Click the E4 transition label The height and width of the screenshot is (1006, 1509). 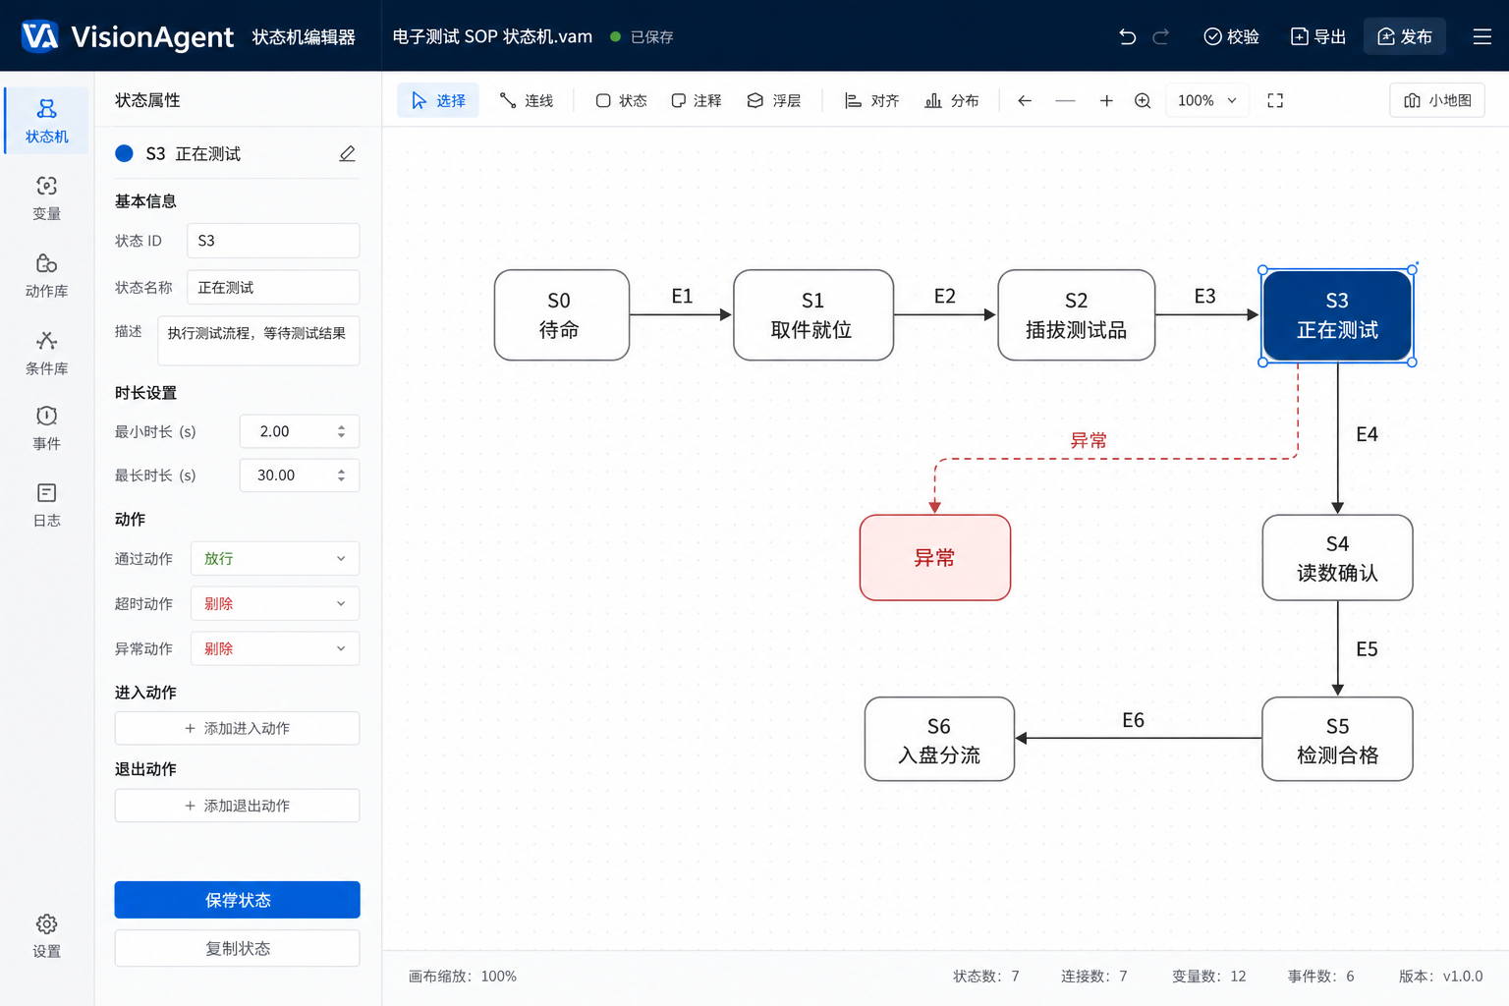[1367, 434]
